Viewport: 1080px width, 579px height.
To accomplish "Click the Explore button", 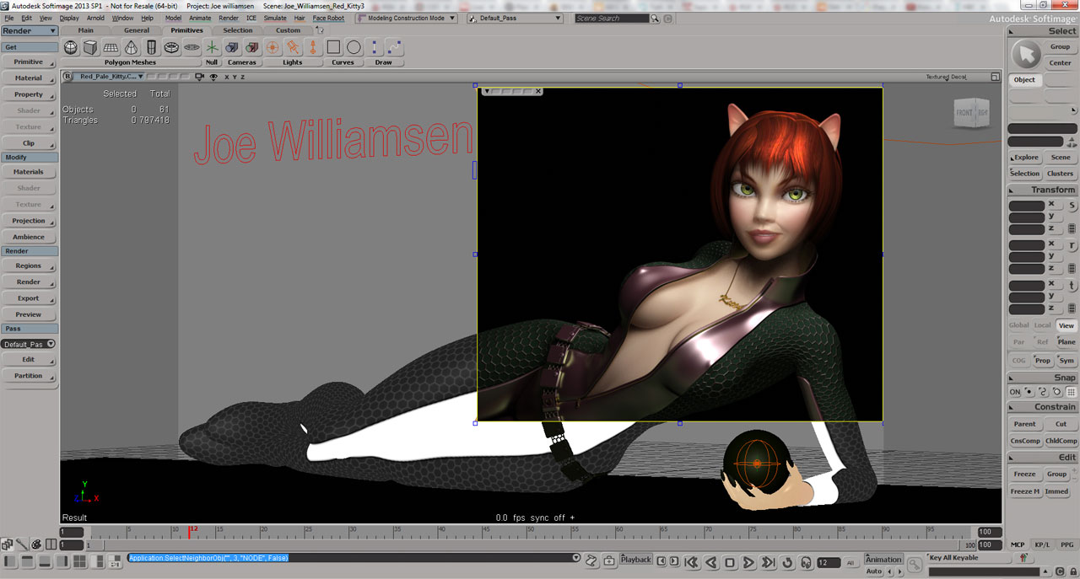I will 1025,158.
